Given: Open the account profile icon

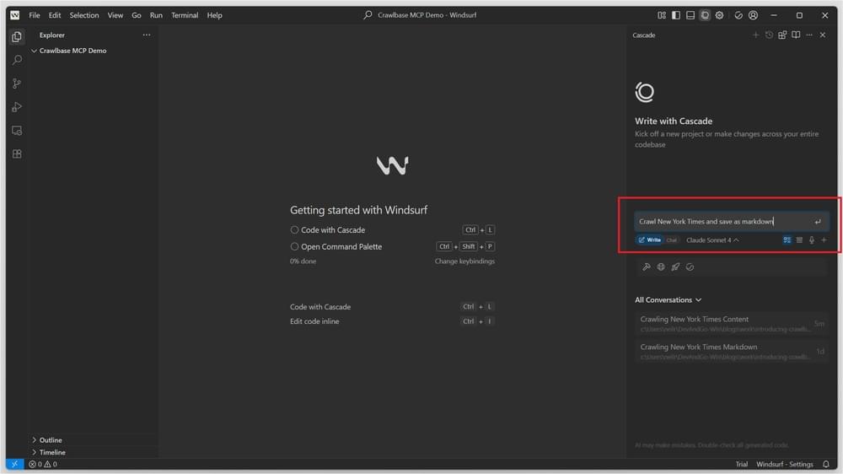Looking at the screenshot, I should (x=753, y=15).
